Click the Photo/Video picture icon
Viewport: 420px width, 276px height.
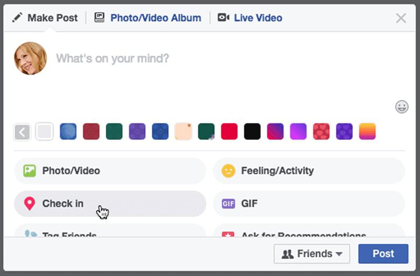click(x=29, y=171)
